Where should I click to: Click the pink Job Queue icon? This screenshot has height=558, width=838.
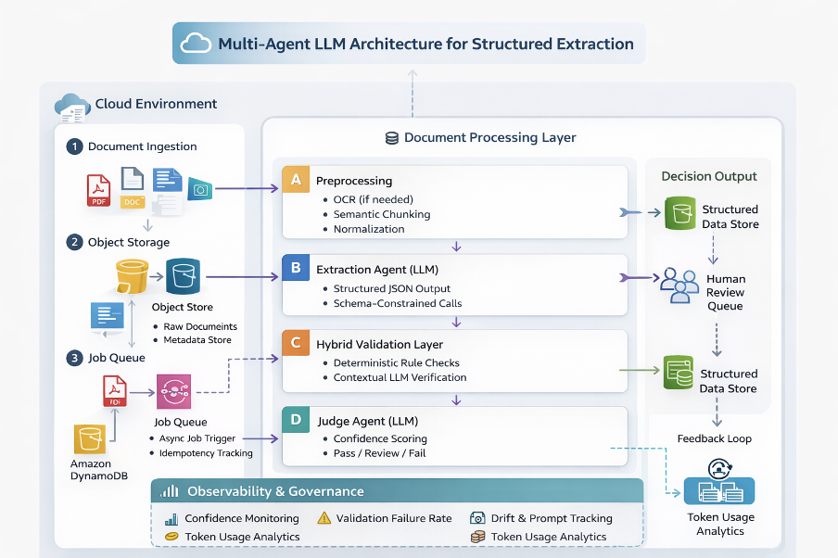click(x=173, y=392)
